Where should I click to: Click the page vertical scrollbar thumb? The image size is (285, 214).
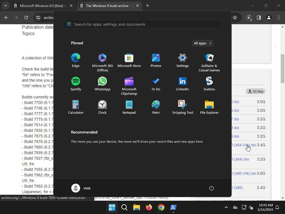click(x=282, y=69)
